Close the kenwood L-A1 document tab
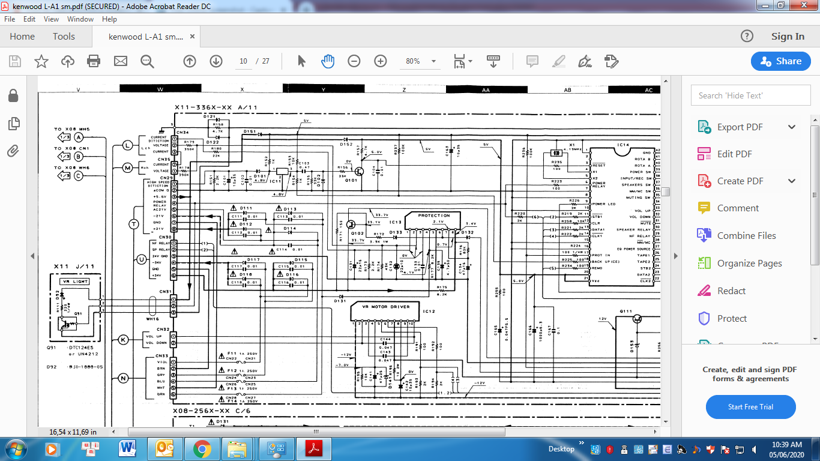 pyautogui.click(x=193, y=37)
